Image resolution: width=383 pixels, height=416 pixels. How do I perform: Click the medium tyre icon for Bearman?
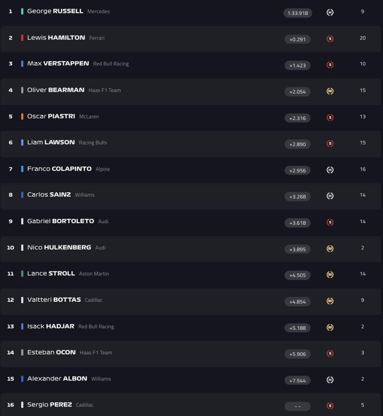(330, 91)
